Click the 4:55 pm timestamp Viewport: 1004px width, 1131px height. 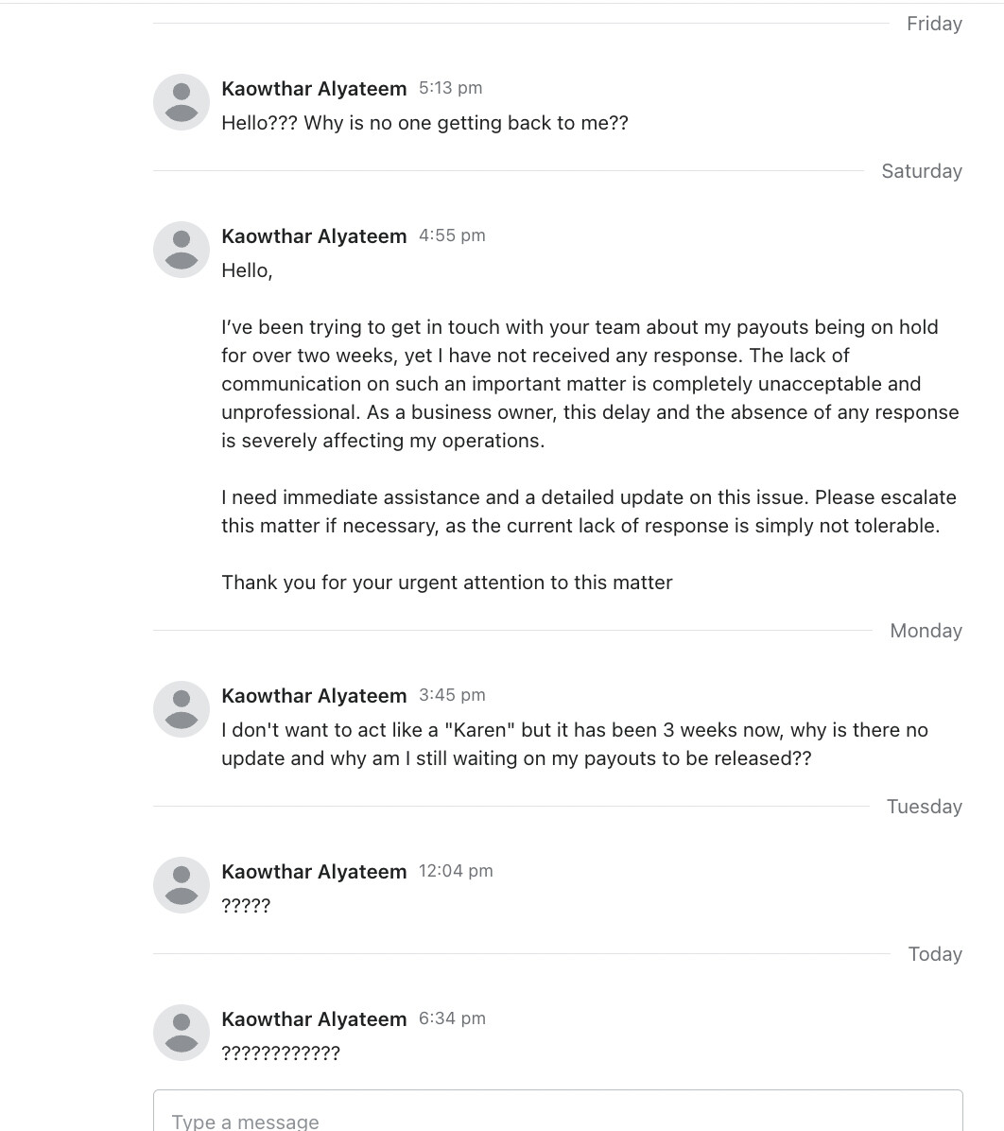point(452,235)
